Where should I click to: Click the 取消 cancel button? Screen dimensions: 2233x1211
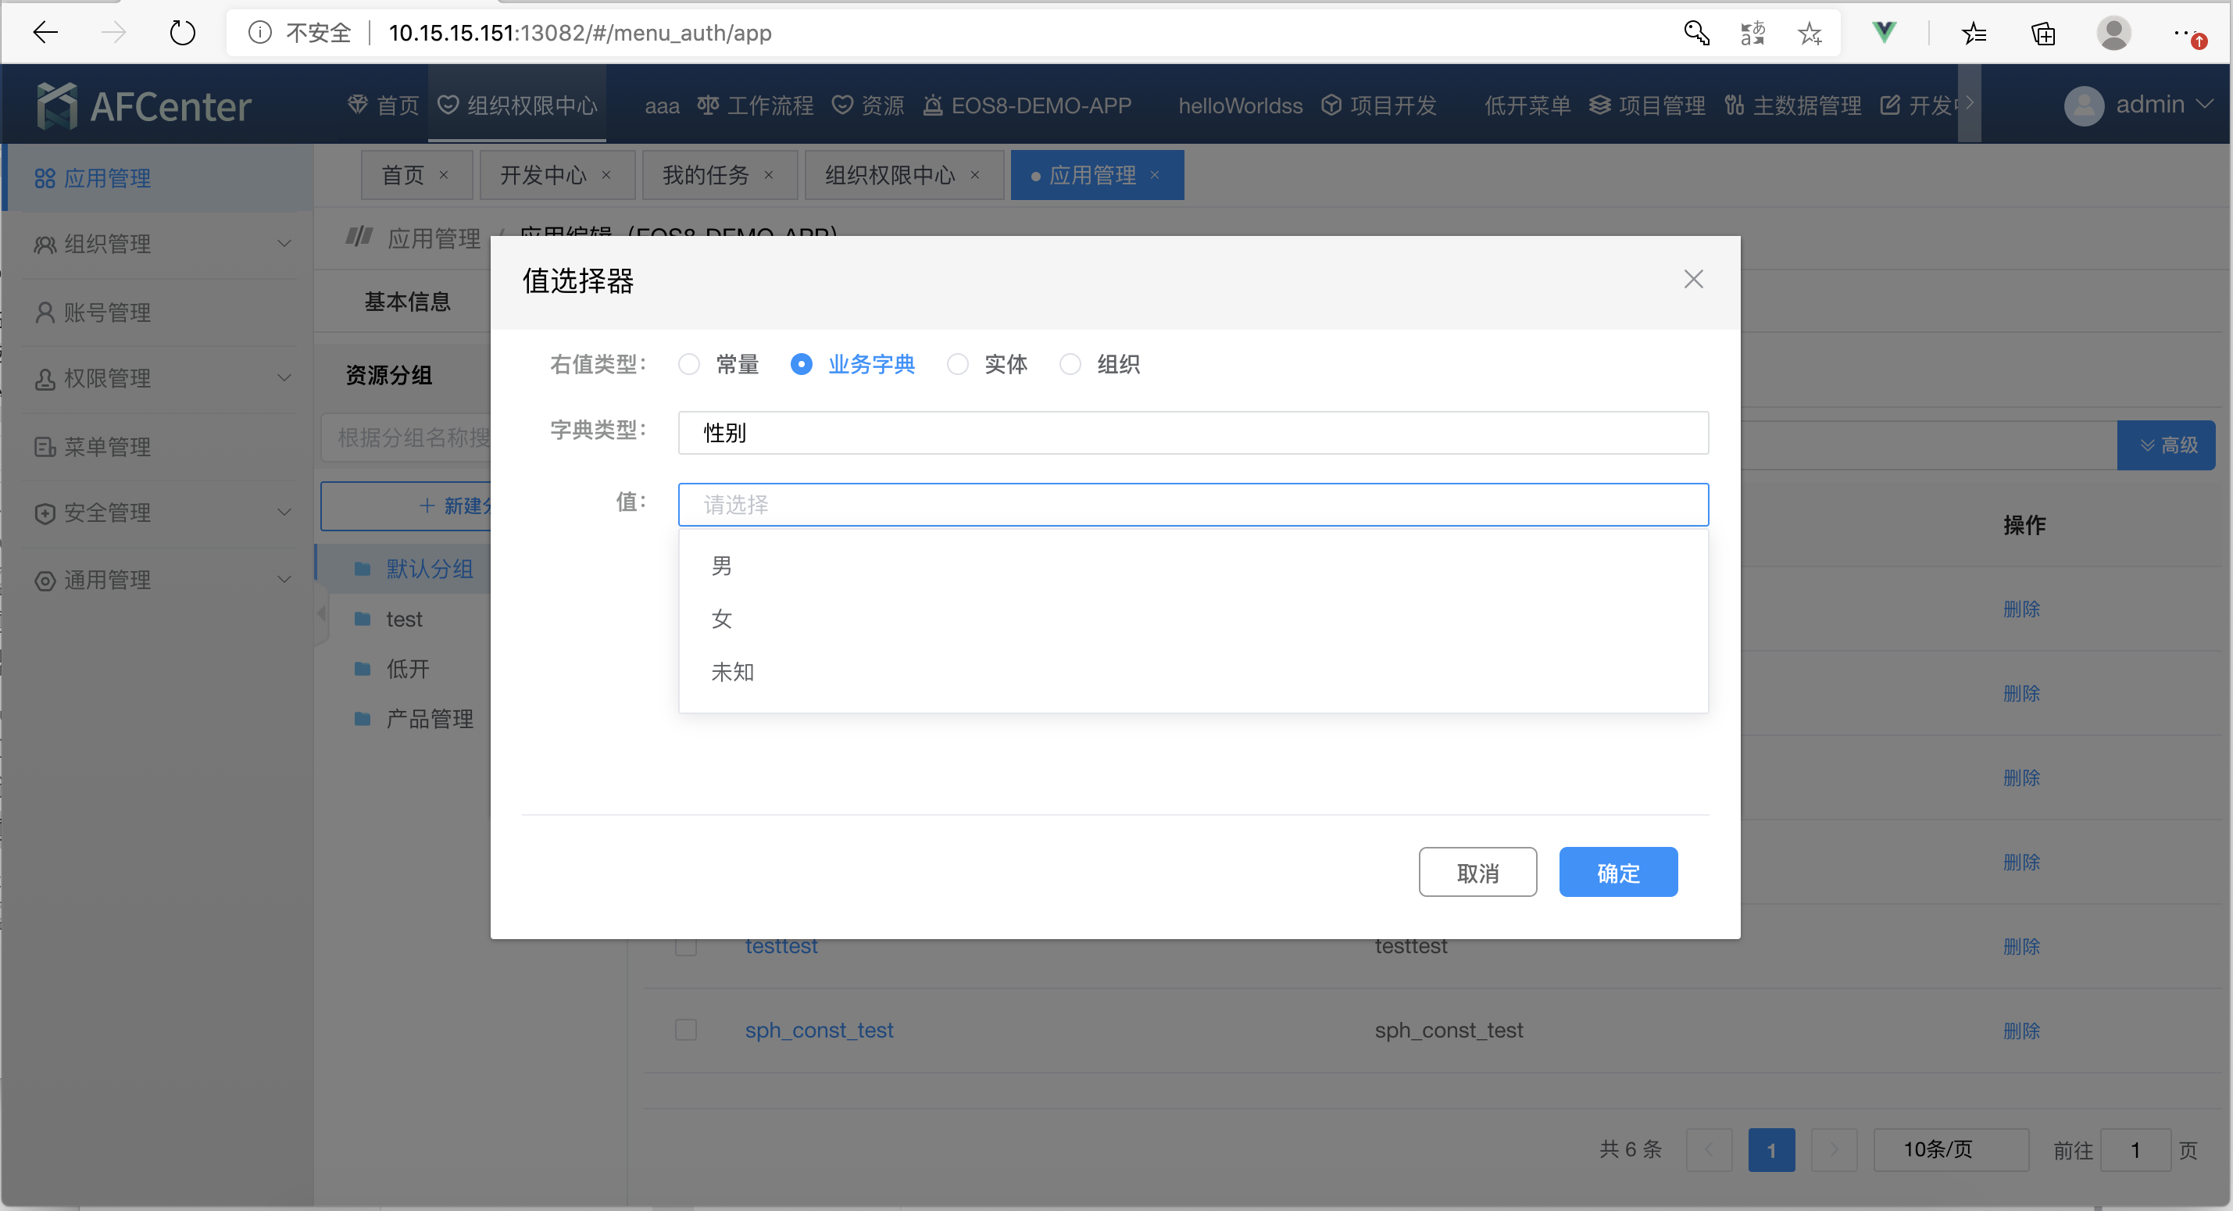pos(1477,872)
